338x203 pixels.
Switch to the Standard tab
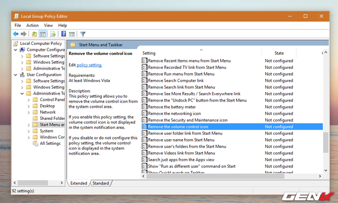pos(101,183)
